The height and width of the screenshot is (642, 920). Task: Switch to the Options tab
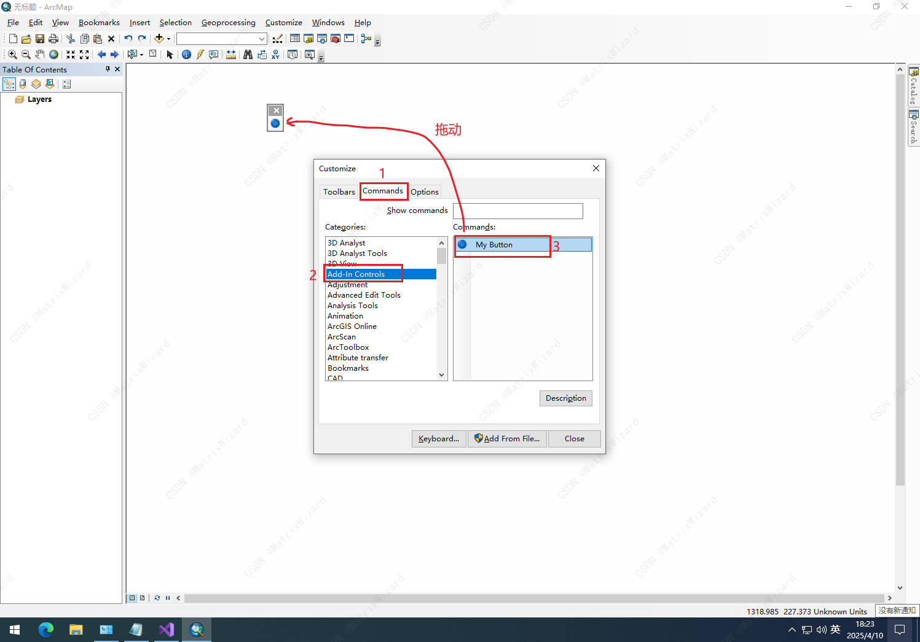pos(425,192)
